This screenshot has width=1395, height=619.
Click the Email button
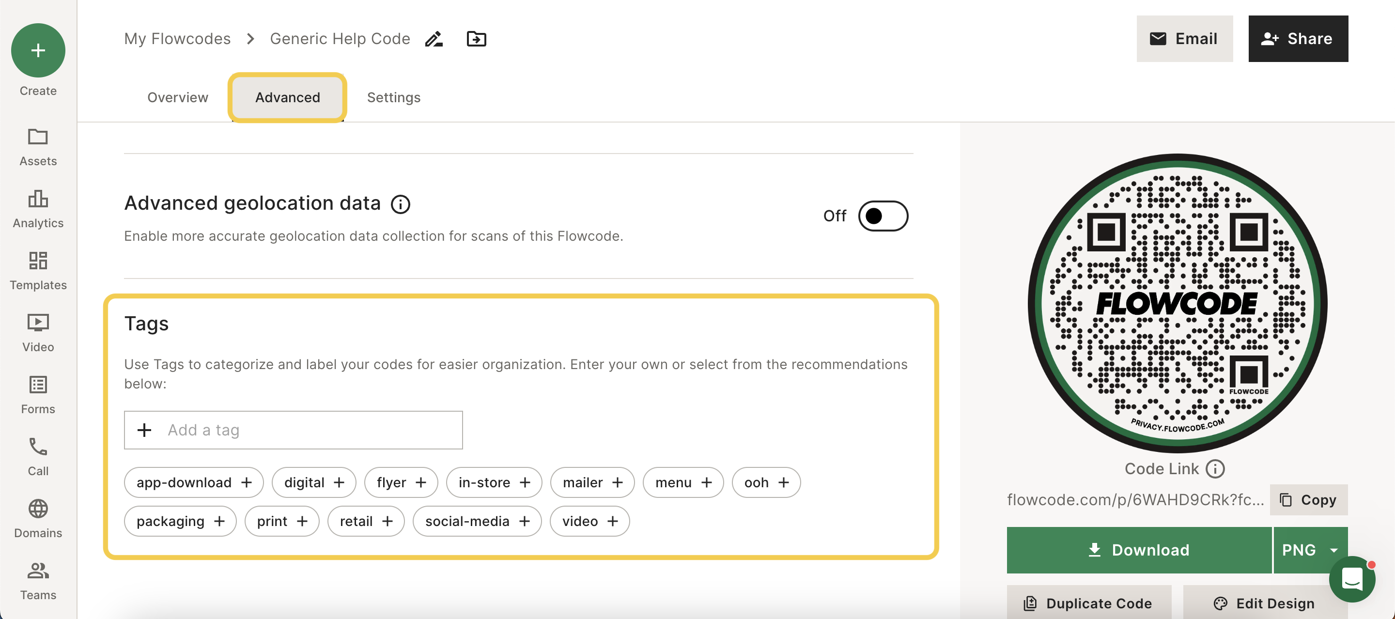(1184, 38)
